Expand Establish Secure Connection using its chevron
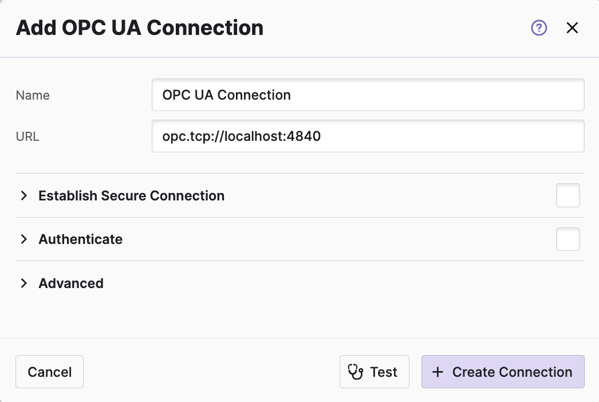 pyautogui.click(x=24, y=196)
